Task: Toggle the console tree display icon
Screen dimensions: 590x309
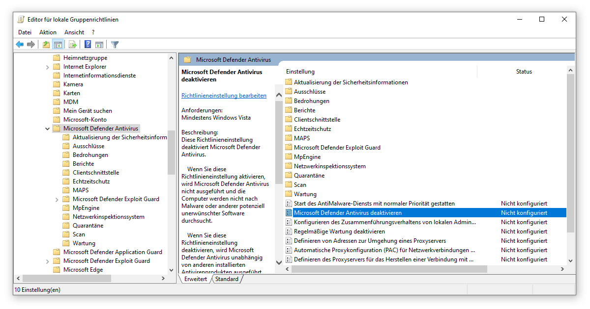Action: pyautogui.click(x=58, y=44)
